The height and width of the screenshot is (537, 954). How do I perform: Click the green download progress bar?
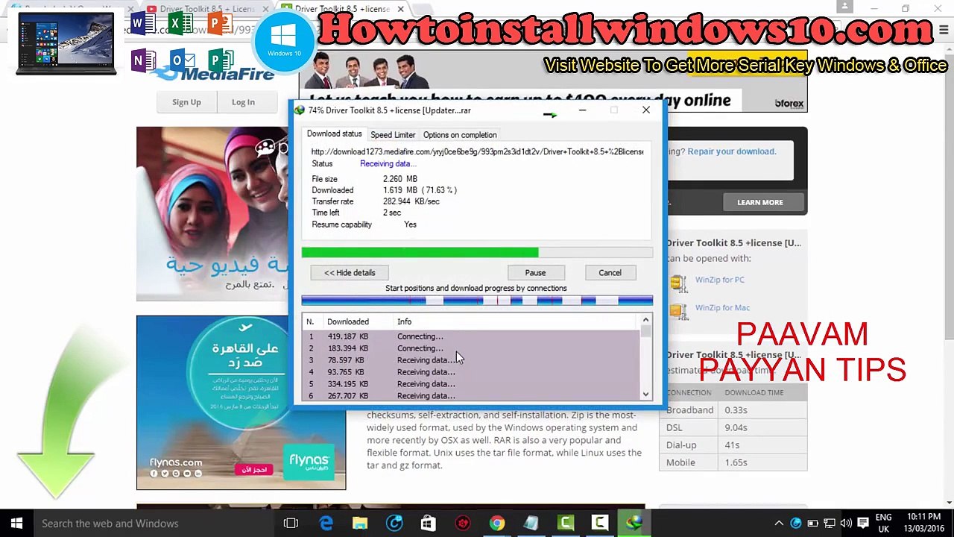click(x=477, y=253)
